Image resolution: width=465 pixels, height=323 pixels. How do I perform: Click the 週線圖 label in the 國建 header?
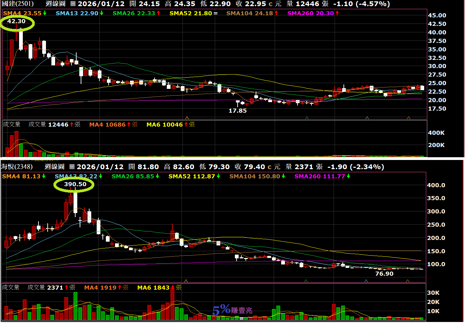(55, 4)
